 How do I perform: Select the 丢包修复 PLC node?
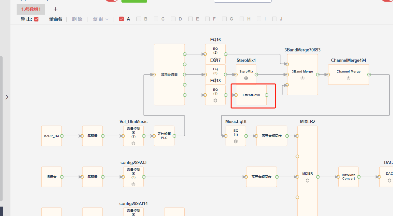click(x=164, y=136)
